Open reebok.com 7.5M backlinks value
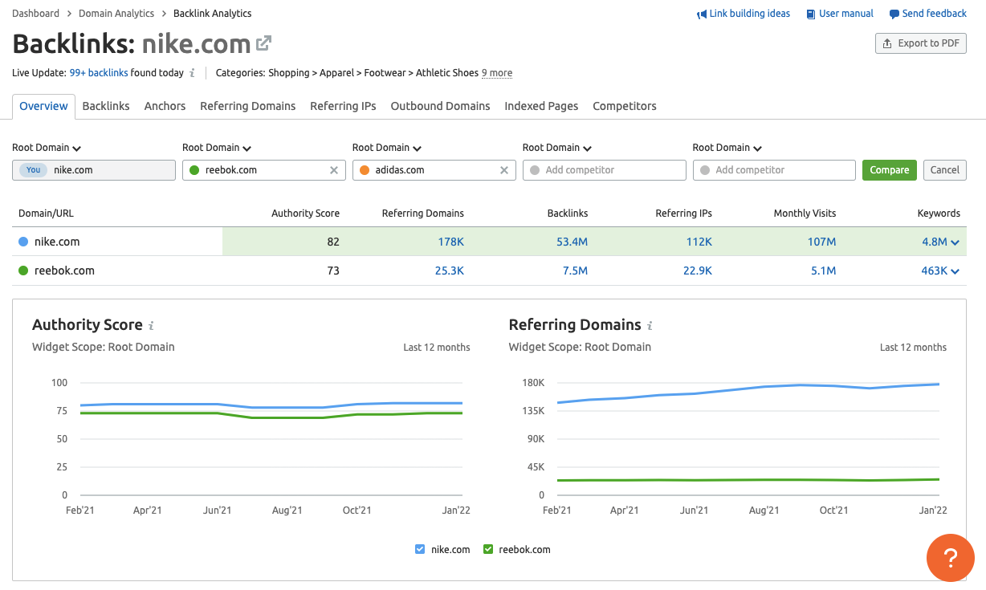Image resolution: width=986 pixels, height=590 pixels. (x=576, y=271)
